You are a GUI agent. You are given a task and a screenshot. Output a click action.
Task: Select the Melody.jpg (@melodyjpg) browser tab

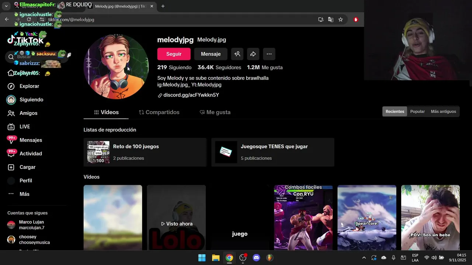pos(121,6)
